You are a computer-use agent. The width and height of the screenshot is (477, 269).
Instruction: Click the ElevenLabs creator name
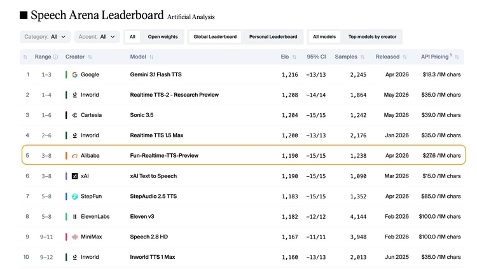coord(95,217)
